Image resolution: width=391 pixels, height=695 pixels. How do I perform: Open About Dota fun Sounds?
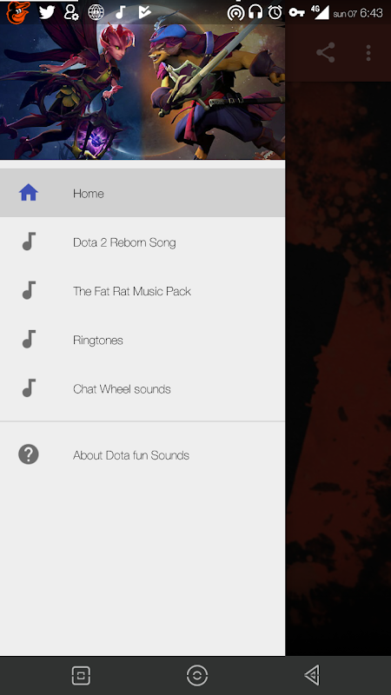(142, 454)
